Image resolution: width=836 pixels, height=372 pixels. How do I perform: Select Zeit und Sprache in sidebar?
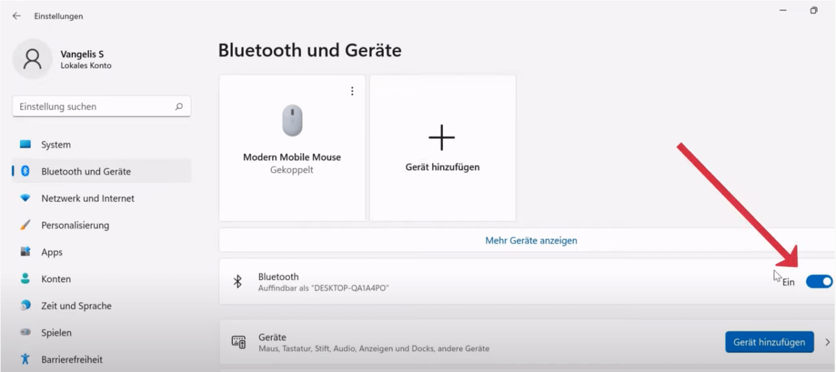(76, 306)
